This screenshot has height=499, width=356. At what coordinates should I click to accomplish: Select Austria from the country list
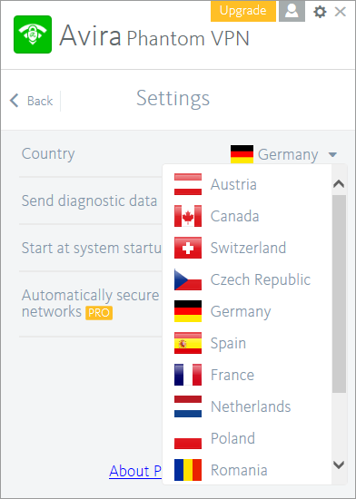point(247,184)
